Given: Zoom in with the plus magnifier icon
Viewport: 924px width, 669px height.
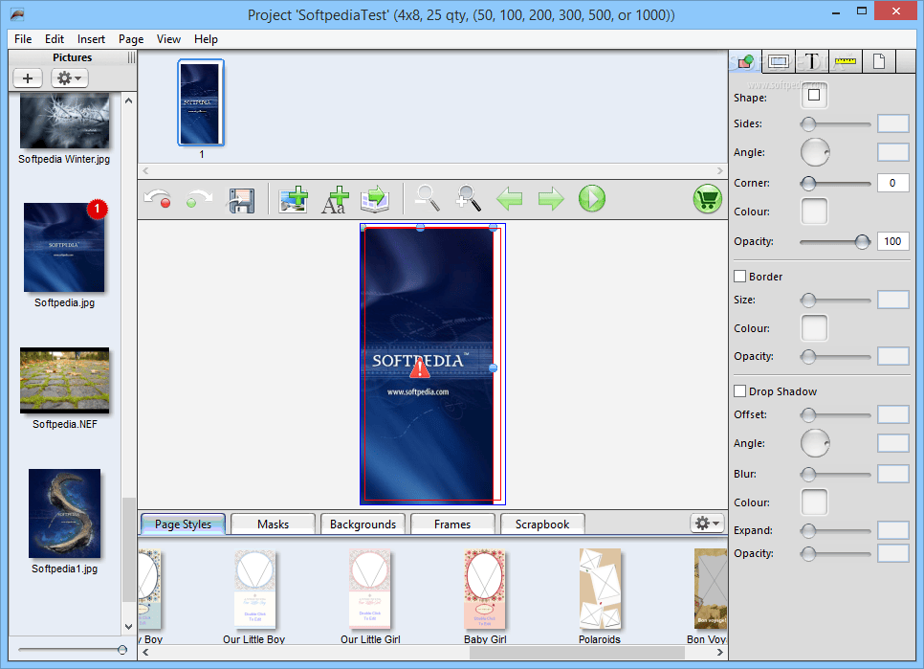Looking at the screenshot, I should 469,198.
